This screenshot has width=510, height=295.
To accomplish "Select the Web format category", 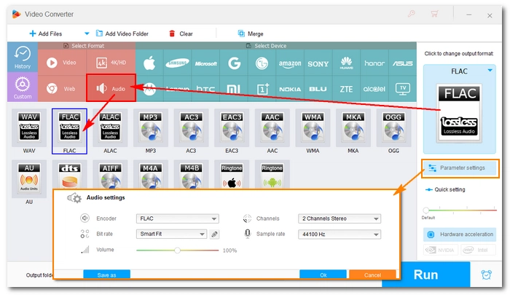I will [x=62, y=88].
